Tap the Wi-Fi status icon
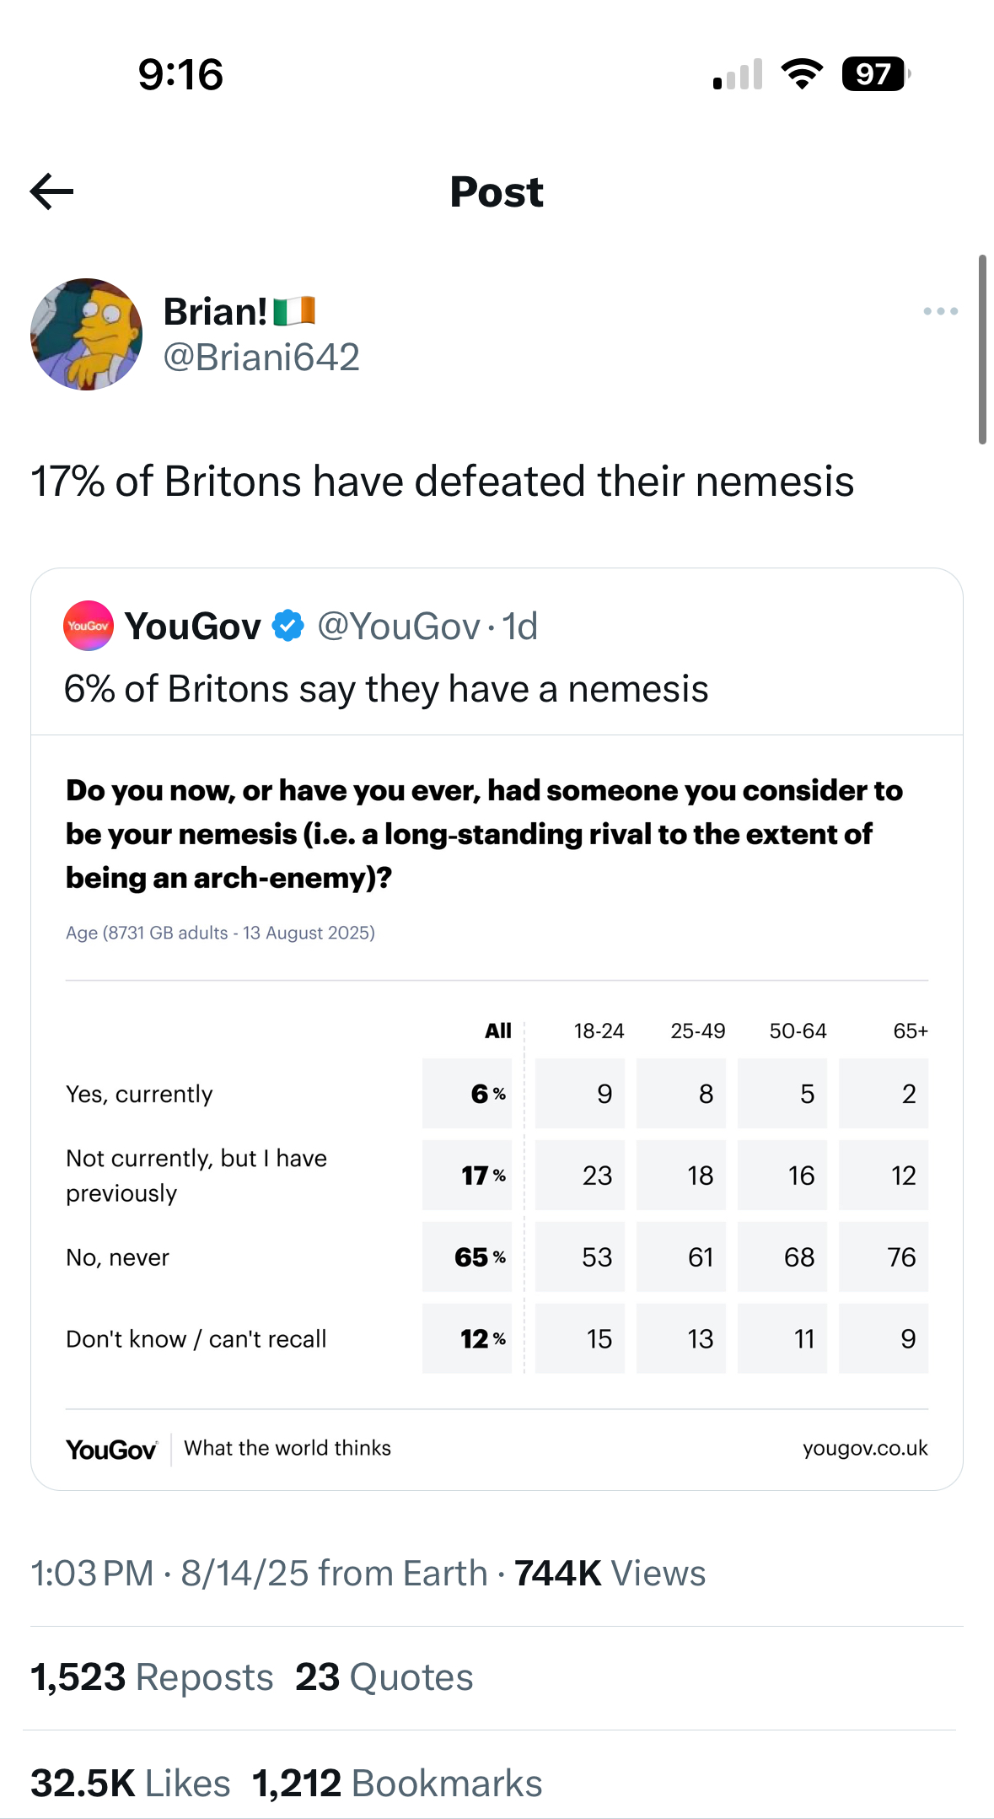994x1819 pixels. coord(802,74)
